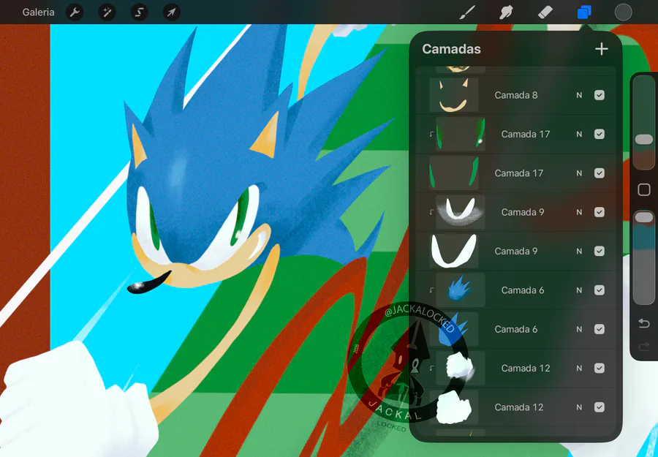The height and width of the screenshot is (457, 658).
Task: Hide the Camada 8 layer
Action: (600, 95)
